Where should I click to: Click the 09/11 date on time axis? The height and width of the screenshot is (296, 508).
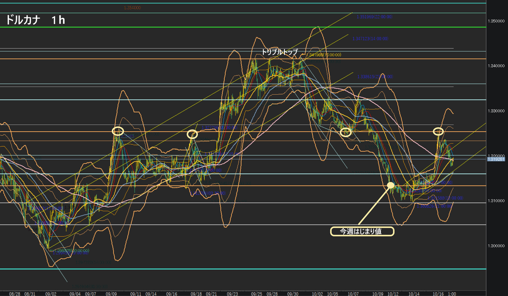pos(135,293)
